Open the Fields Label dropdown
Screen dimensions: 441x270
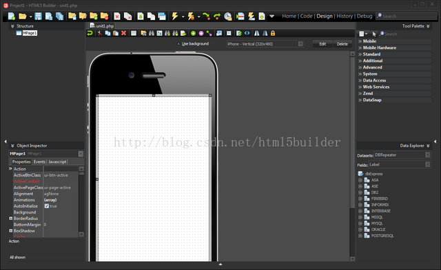coord(427,165)
